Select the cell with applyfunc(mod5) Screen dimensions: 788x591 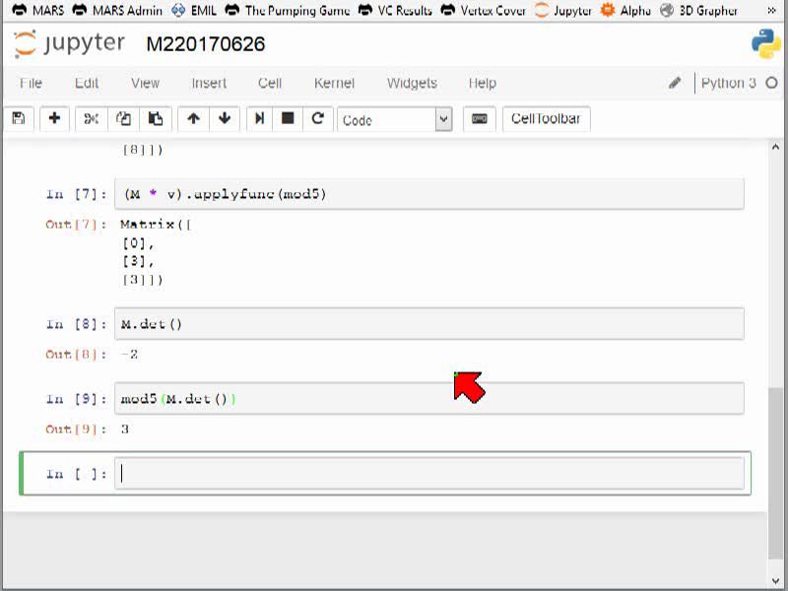pyautogui.click(x=429, y=194)
